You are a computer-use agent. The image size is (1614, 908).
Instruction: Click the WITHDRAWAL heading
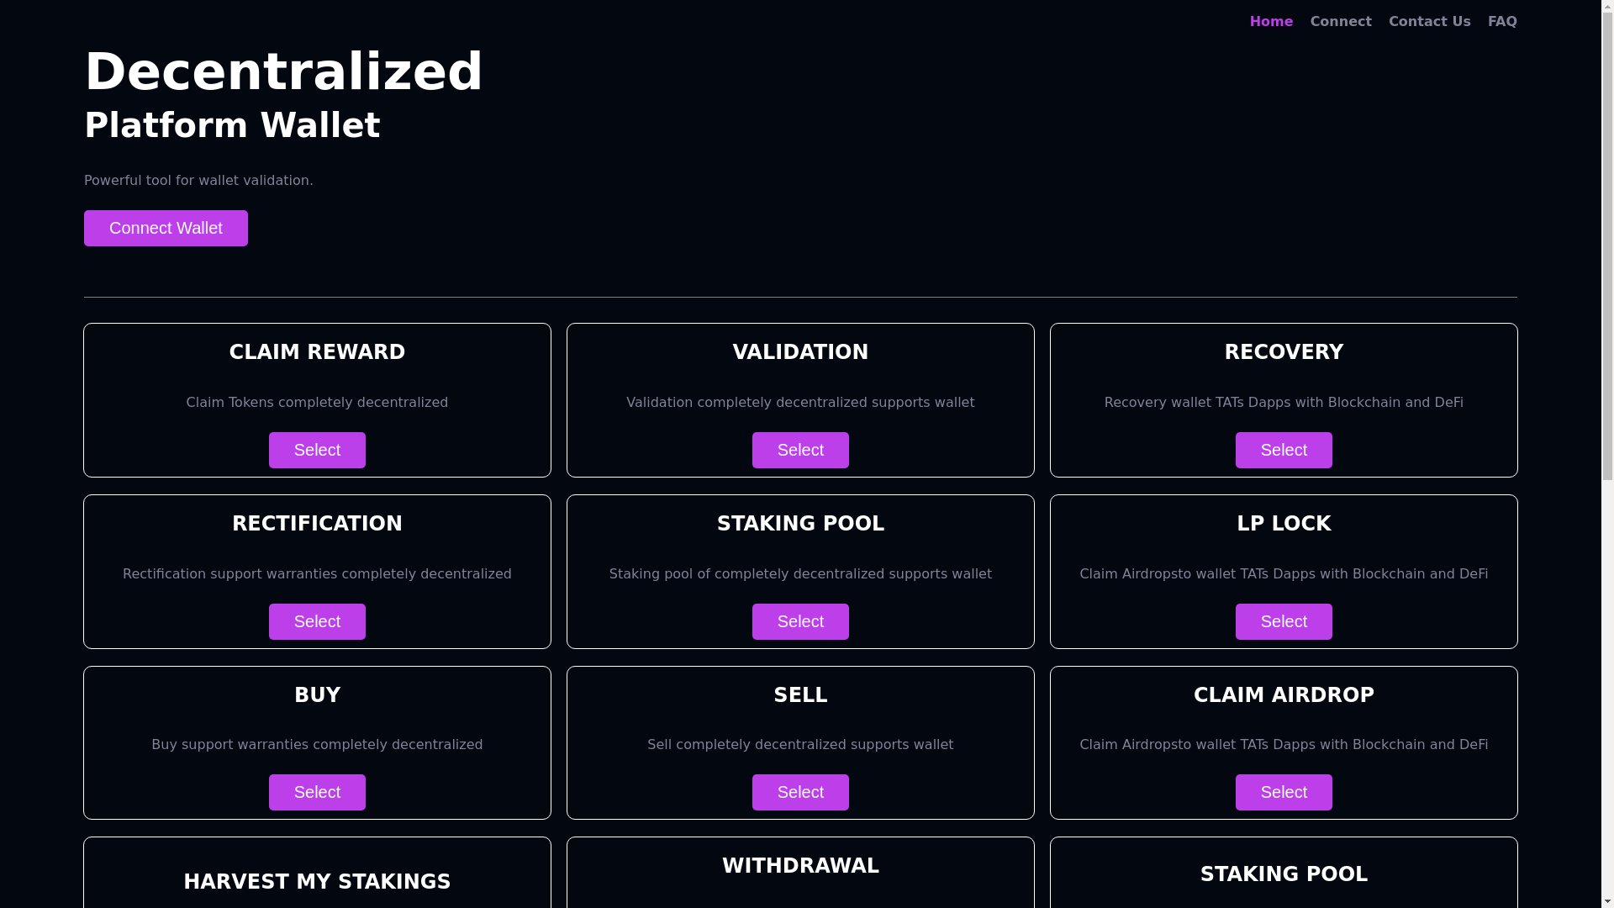tap(800, 865)
